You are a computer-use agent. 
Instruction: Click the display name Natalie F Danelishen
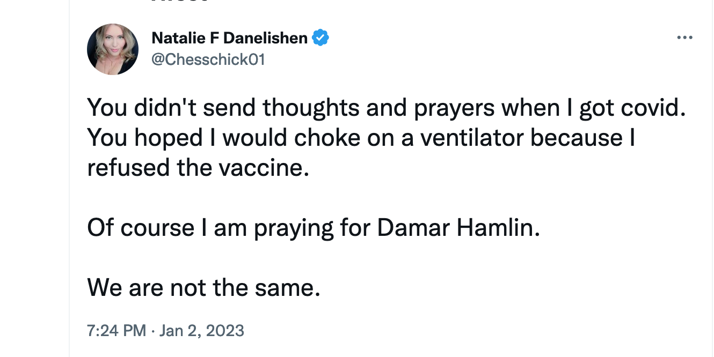230,38
